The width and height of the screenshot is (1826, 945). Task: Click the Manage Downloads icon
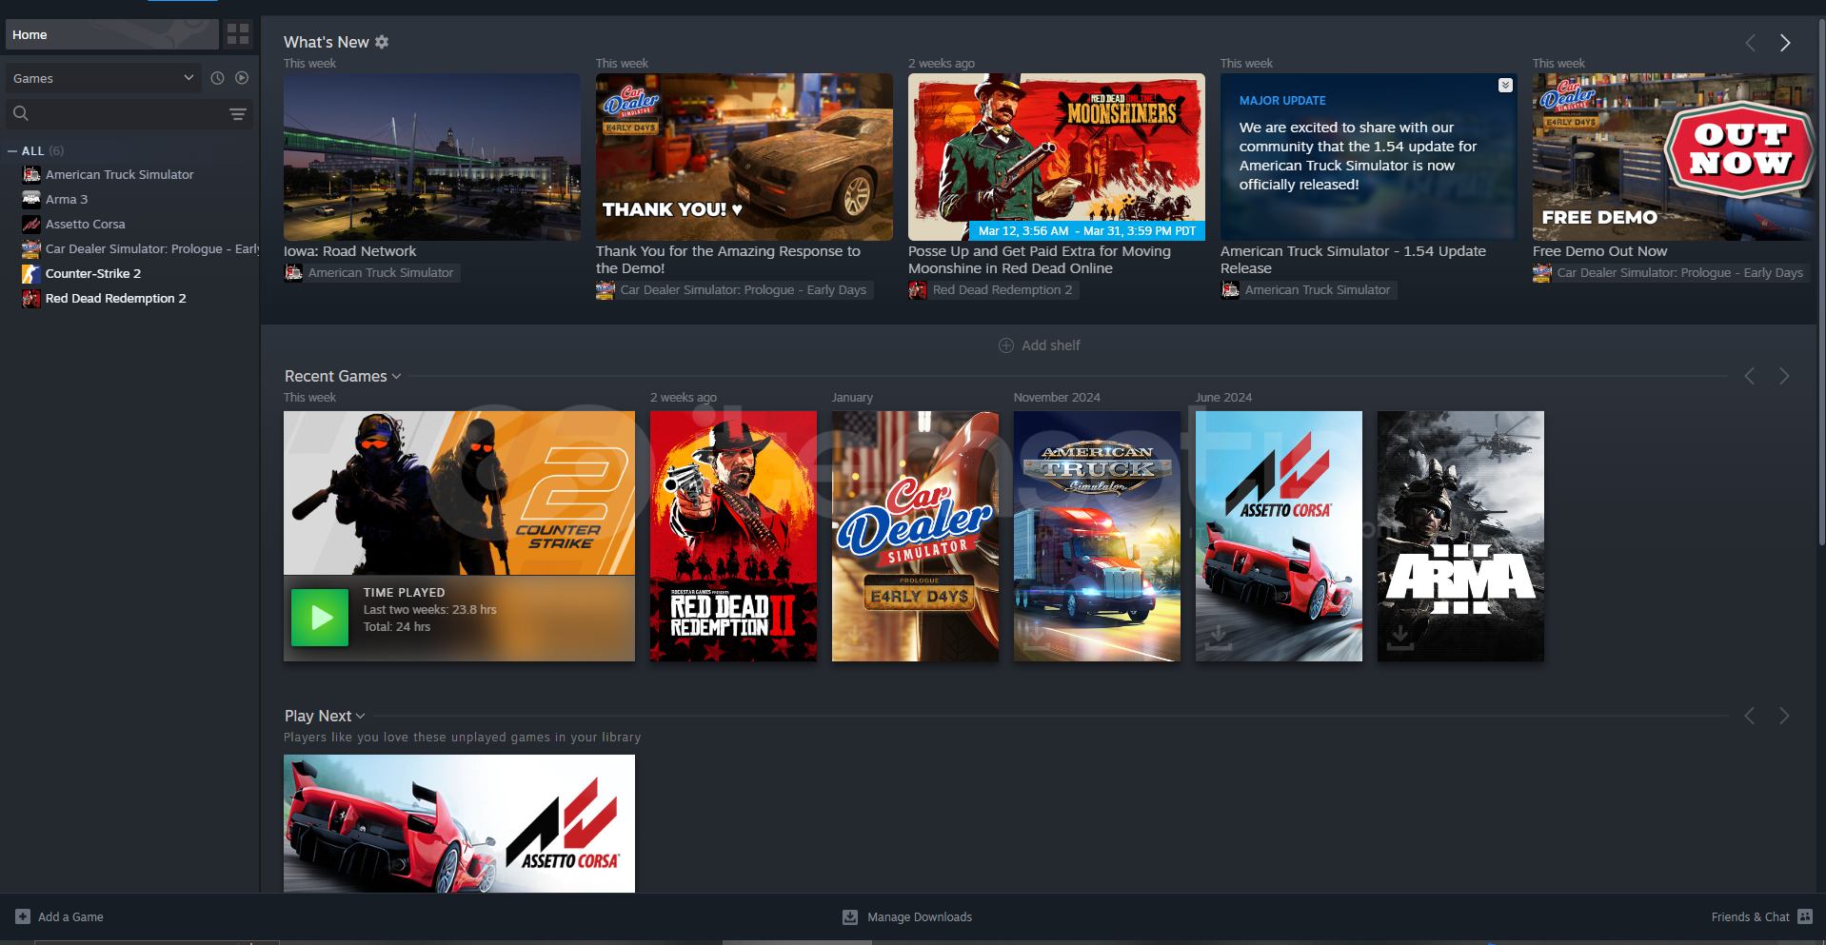click(850, 917)
